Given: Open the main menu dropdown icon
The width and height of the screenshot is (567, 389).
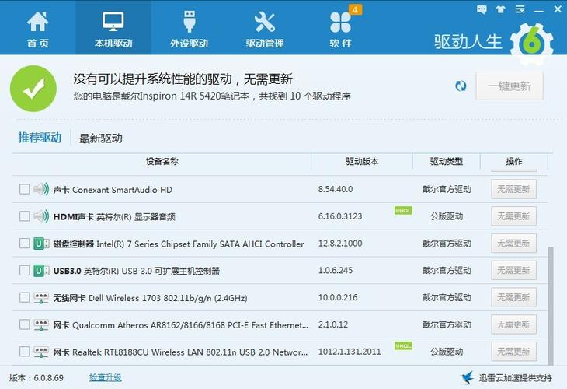Looking at the screenshot, I should click(x=520, y=9).
